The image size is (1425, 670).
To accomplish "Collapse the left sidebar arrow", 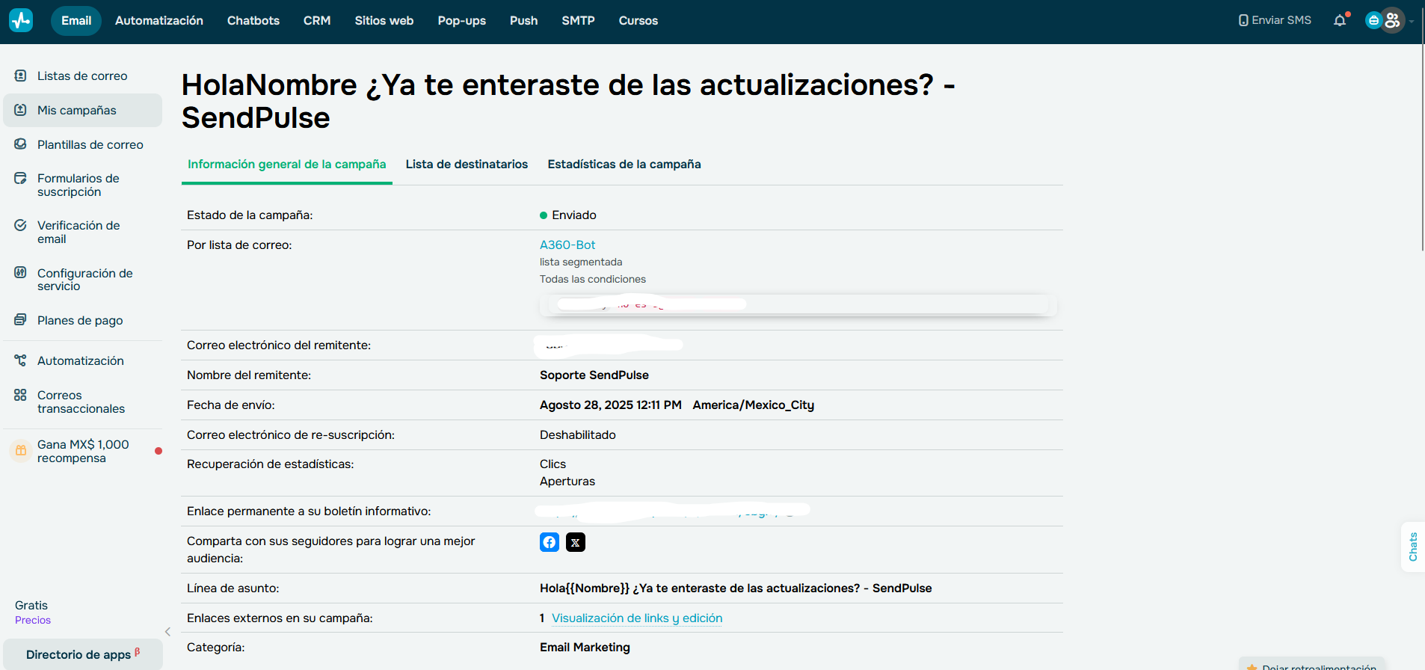I will pos(167,632).
